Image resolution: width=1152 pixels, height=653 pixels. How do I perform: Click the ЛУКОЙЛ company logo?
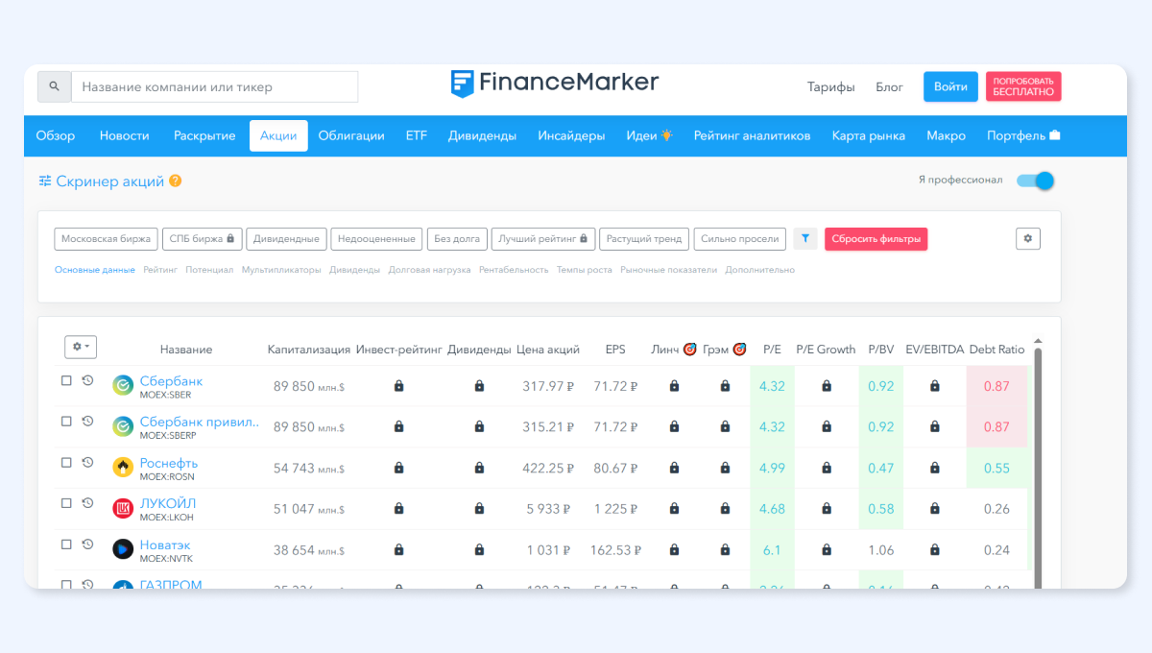(x=123, y=509)
